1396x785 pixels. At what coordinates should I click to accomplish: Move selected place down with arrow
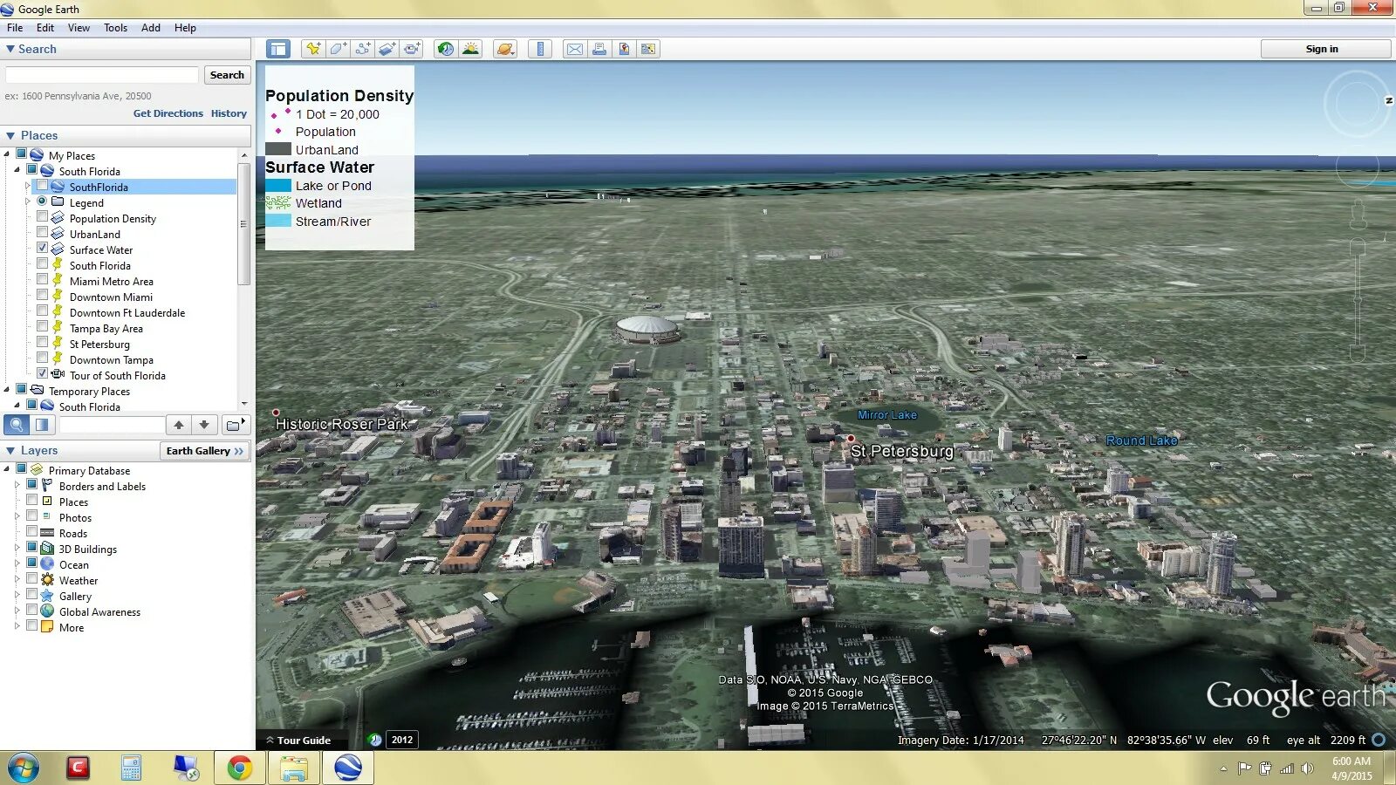pos(204,425)
